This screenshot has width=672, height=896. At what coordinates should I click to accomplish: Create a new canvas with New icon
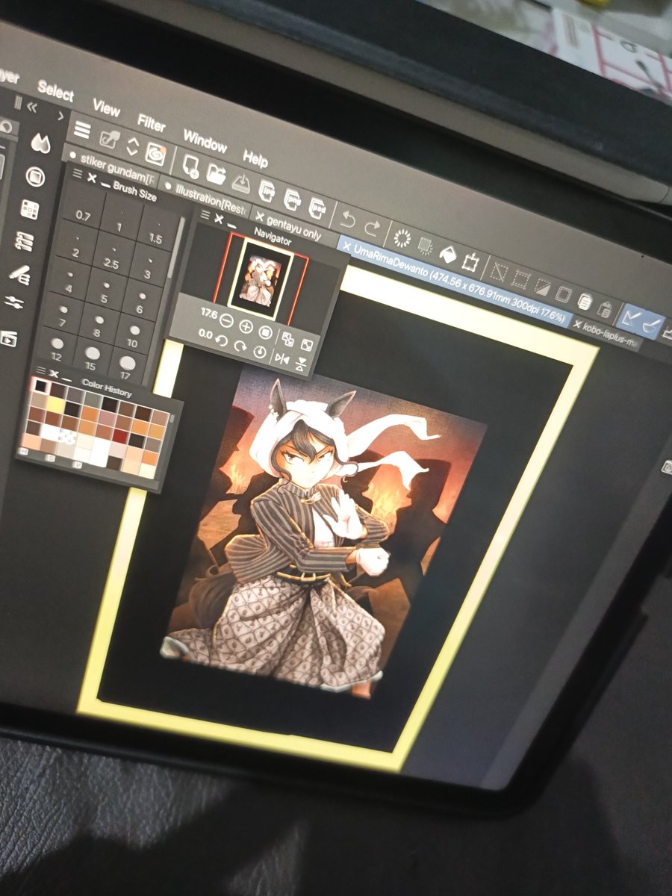click(x=191, y=165)
